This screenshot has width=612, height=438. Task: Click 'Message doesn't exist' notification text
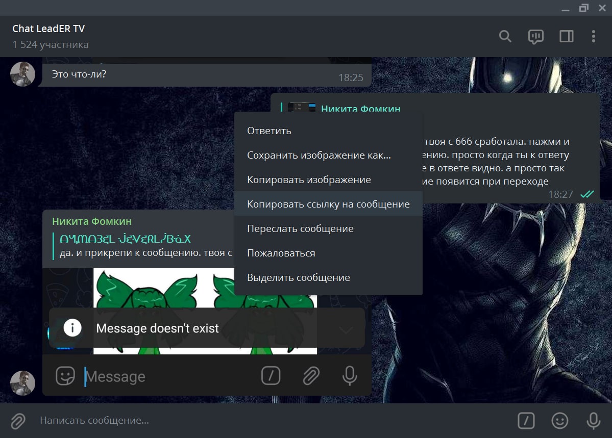point(157,328)
